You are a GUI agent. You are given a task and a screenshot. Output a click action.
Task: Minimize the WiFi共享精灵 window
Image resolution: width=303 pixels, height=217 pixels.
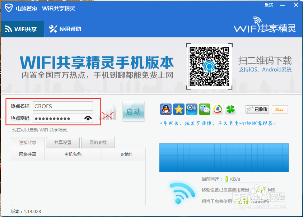(283, 5)
